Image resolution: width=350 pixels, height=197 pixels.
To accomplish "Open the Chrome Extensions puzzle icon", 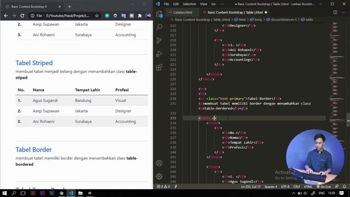I will tap(140, 16).
